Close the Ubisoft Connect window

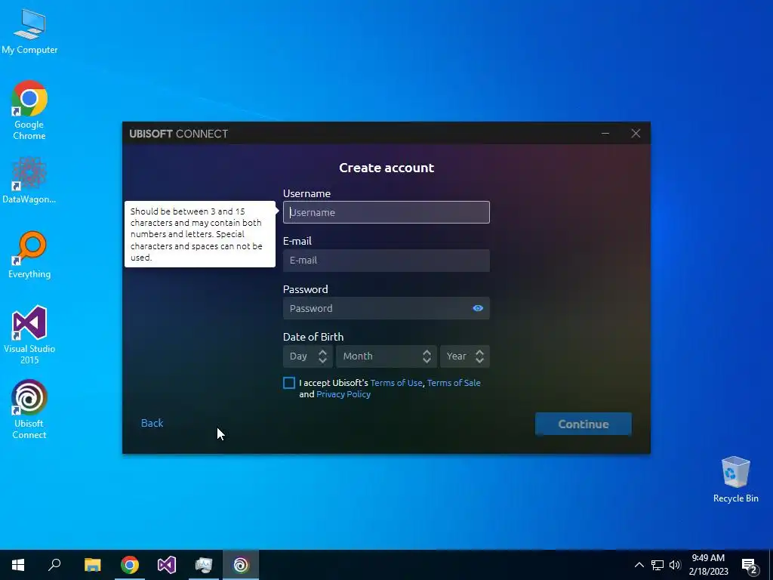click(636, 133)
